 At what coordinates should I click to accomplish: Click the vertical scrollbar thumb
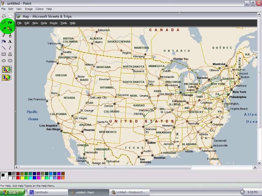pyautogui.click(x=259, y=72)
